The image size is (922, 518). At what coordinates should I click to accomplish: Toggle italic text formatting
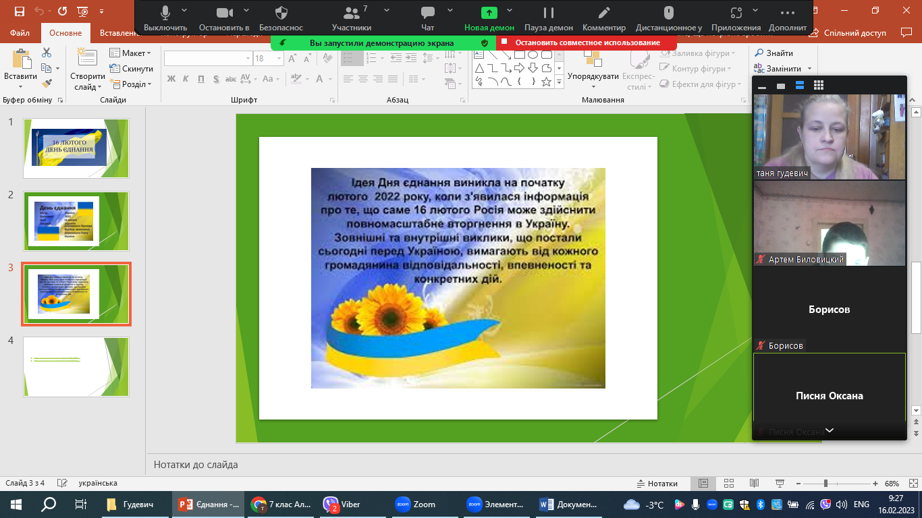click(x=186, y=79)
